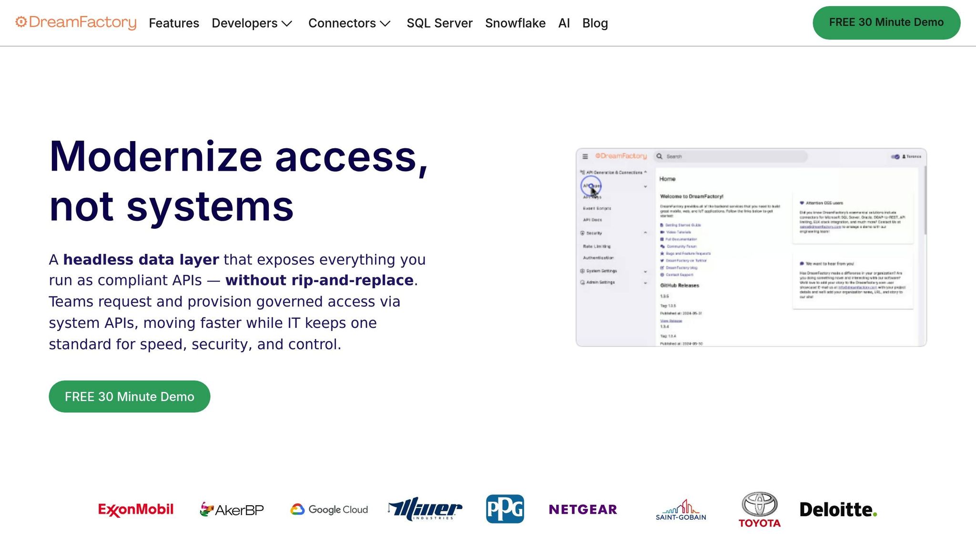Image resolution: width=976 pixels, height=549 pixels.
Task: Click the DreamFactory gear logo in header
Action: [21, 22]
